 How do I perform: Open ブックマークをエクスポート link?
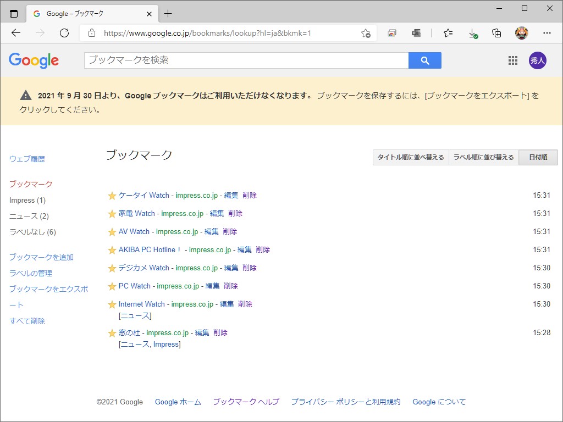48,289
